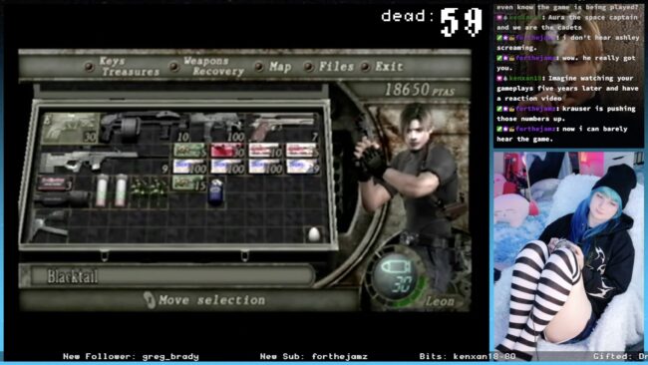Pick the blue ammo box showing 9
The width and height of the screenshot is (648, 365).
pyautogui.click(x=302, y=167)
